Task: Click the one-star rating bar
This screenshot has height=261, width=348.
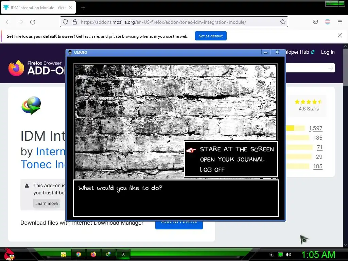Action: 297,167
